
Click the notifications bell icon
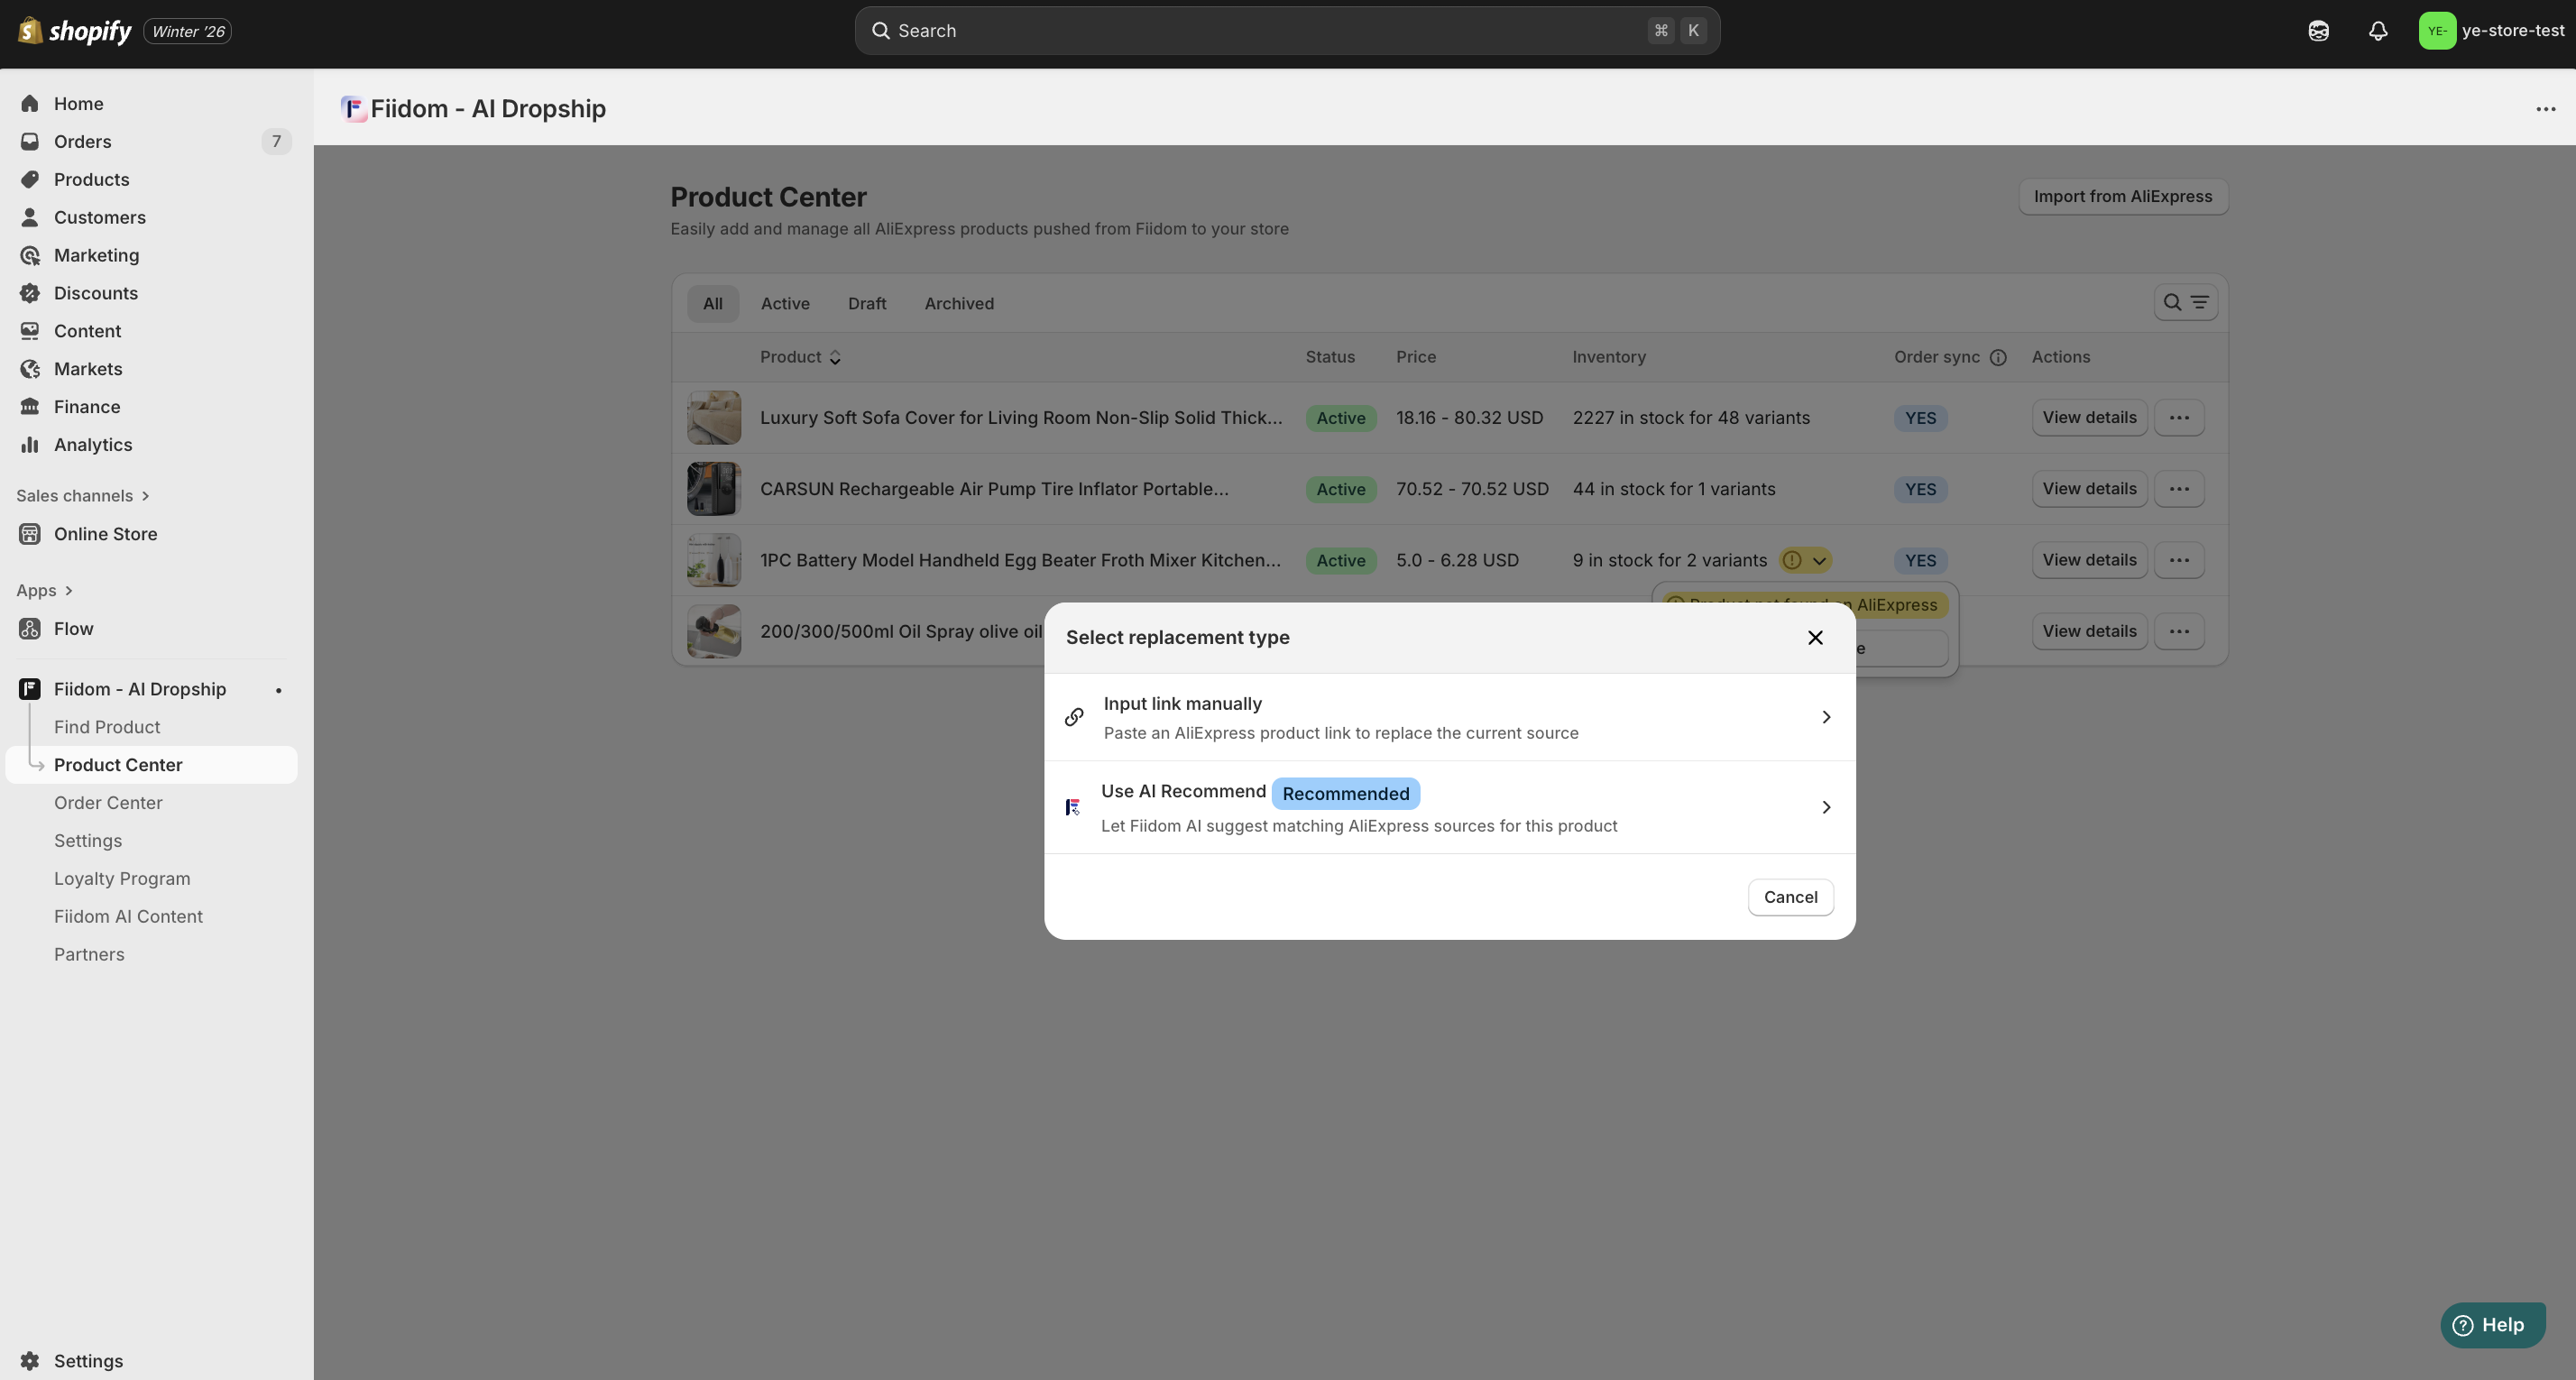click(2377, 31)
